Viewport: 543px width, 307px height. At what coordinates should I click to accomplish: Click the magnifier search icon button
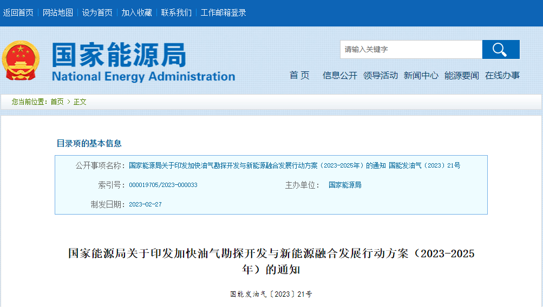(x=500, y=50)
